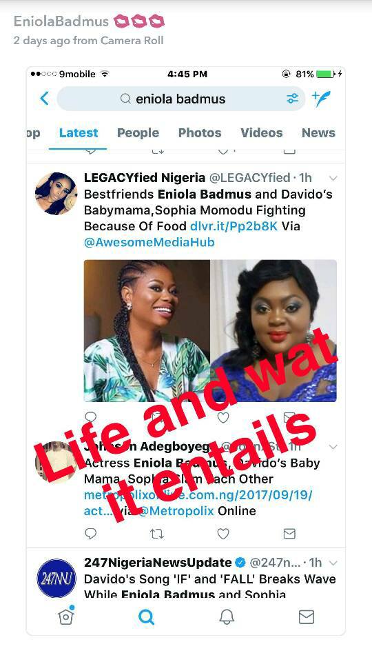Open the @AwesomeMediaHub mention
Image resolution: width=372 pixels, height=662 pixels.
149,242
